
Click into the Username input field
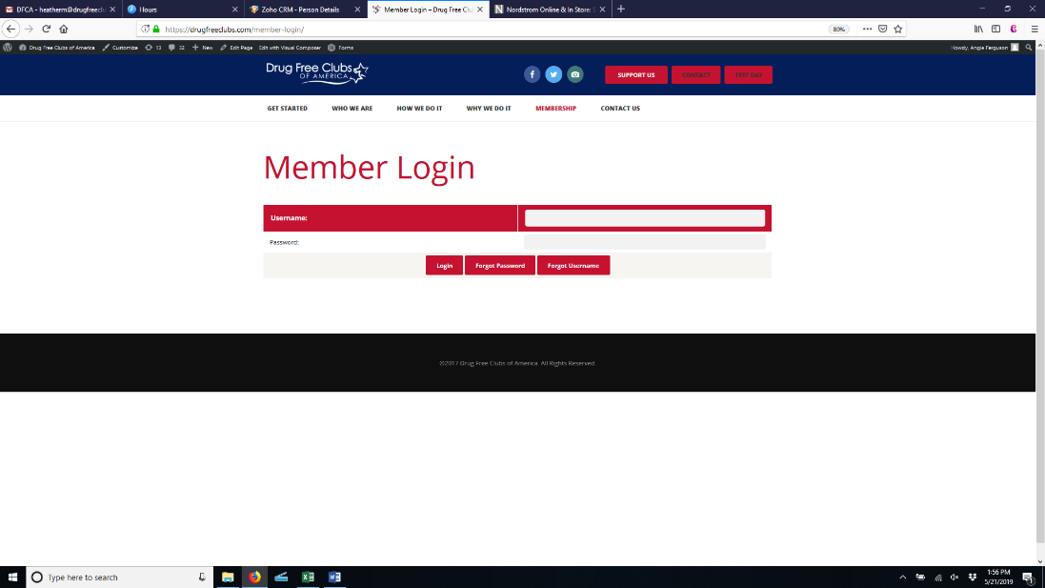click(645, 218)
